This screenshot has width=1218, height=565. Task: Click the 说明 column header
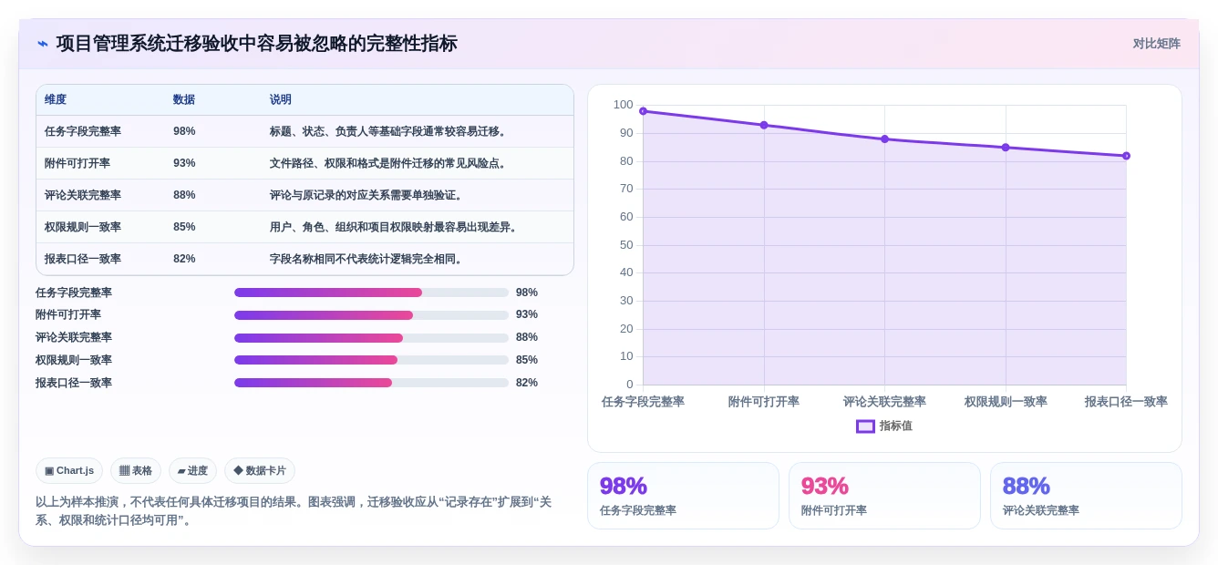[x=281, y=99]
